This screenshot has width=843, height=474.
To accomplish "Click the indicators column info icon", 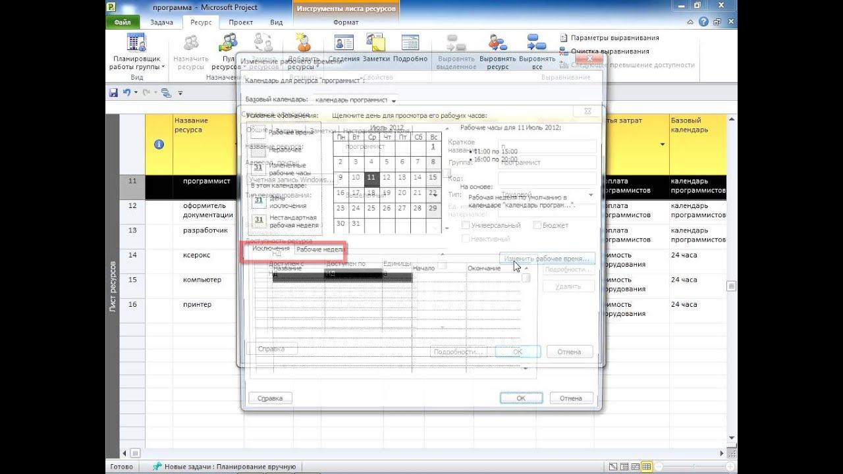I will tap(159, 144).
